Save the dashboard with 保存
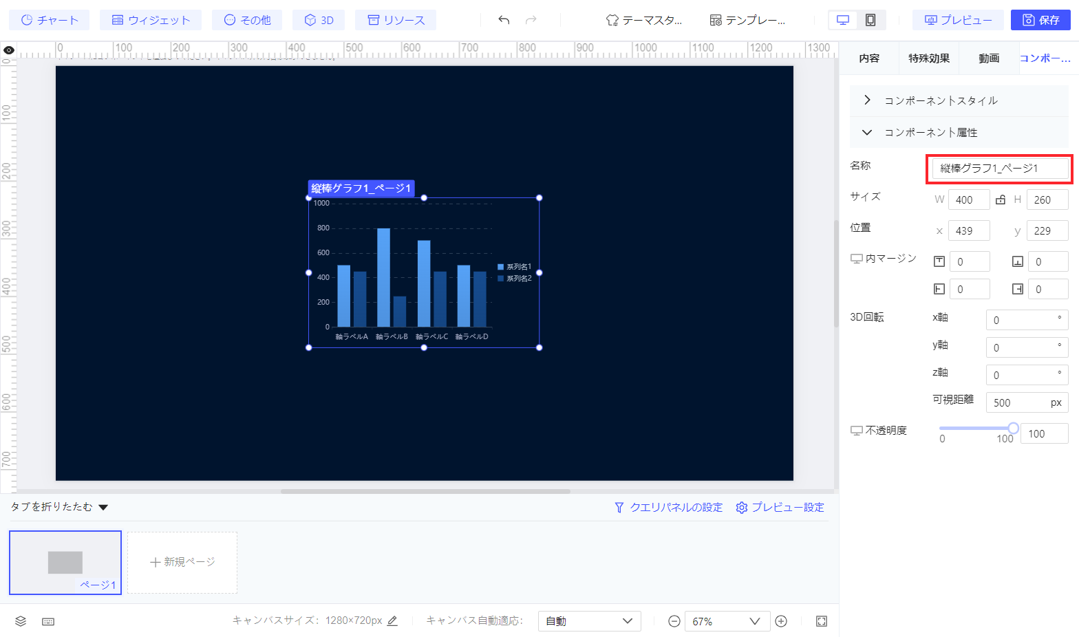Screen dimensions: 1079x637 [x=1040, y=20]
